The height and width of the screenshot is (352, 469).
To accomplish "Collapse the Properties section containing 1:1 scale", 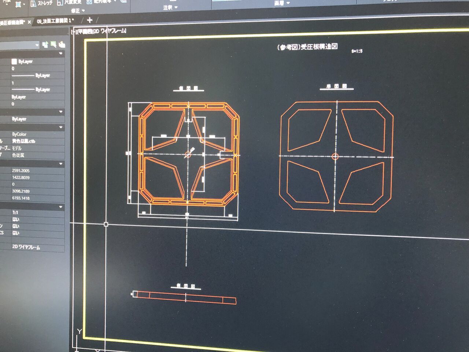I will coord(61,207).
